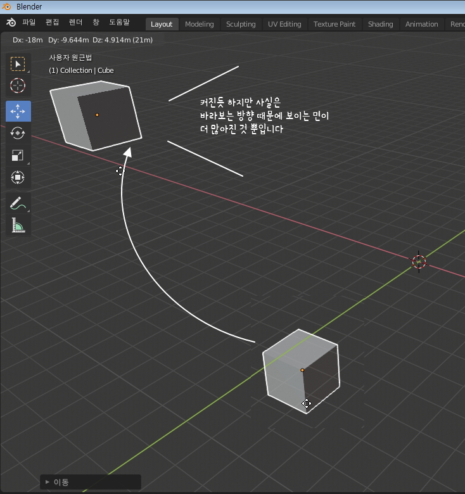The width and height of the screenshot is (465, 494).
Task: Click the Blender logo menu icon
Action: pos(11,22)
